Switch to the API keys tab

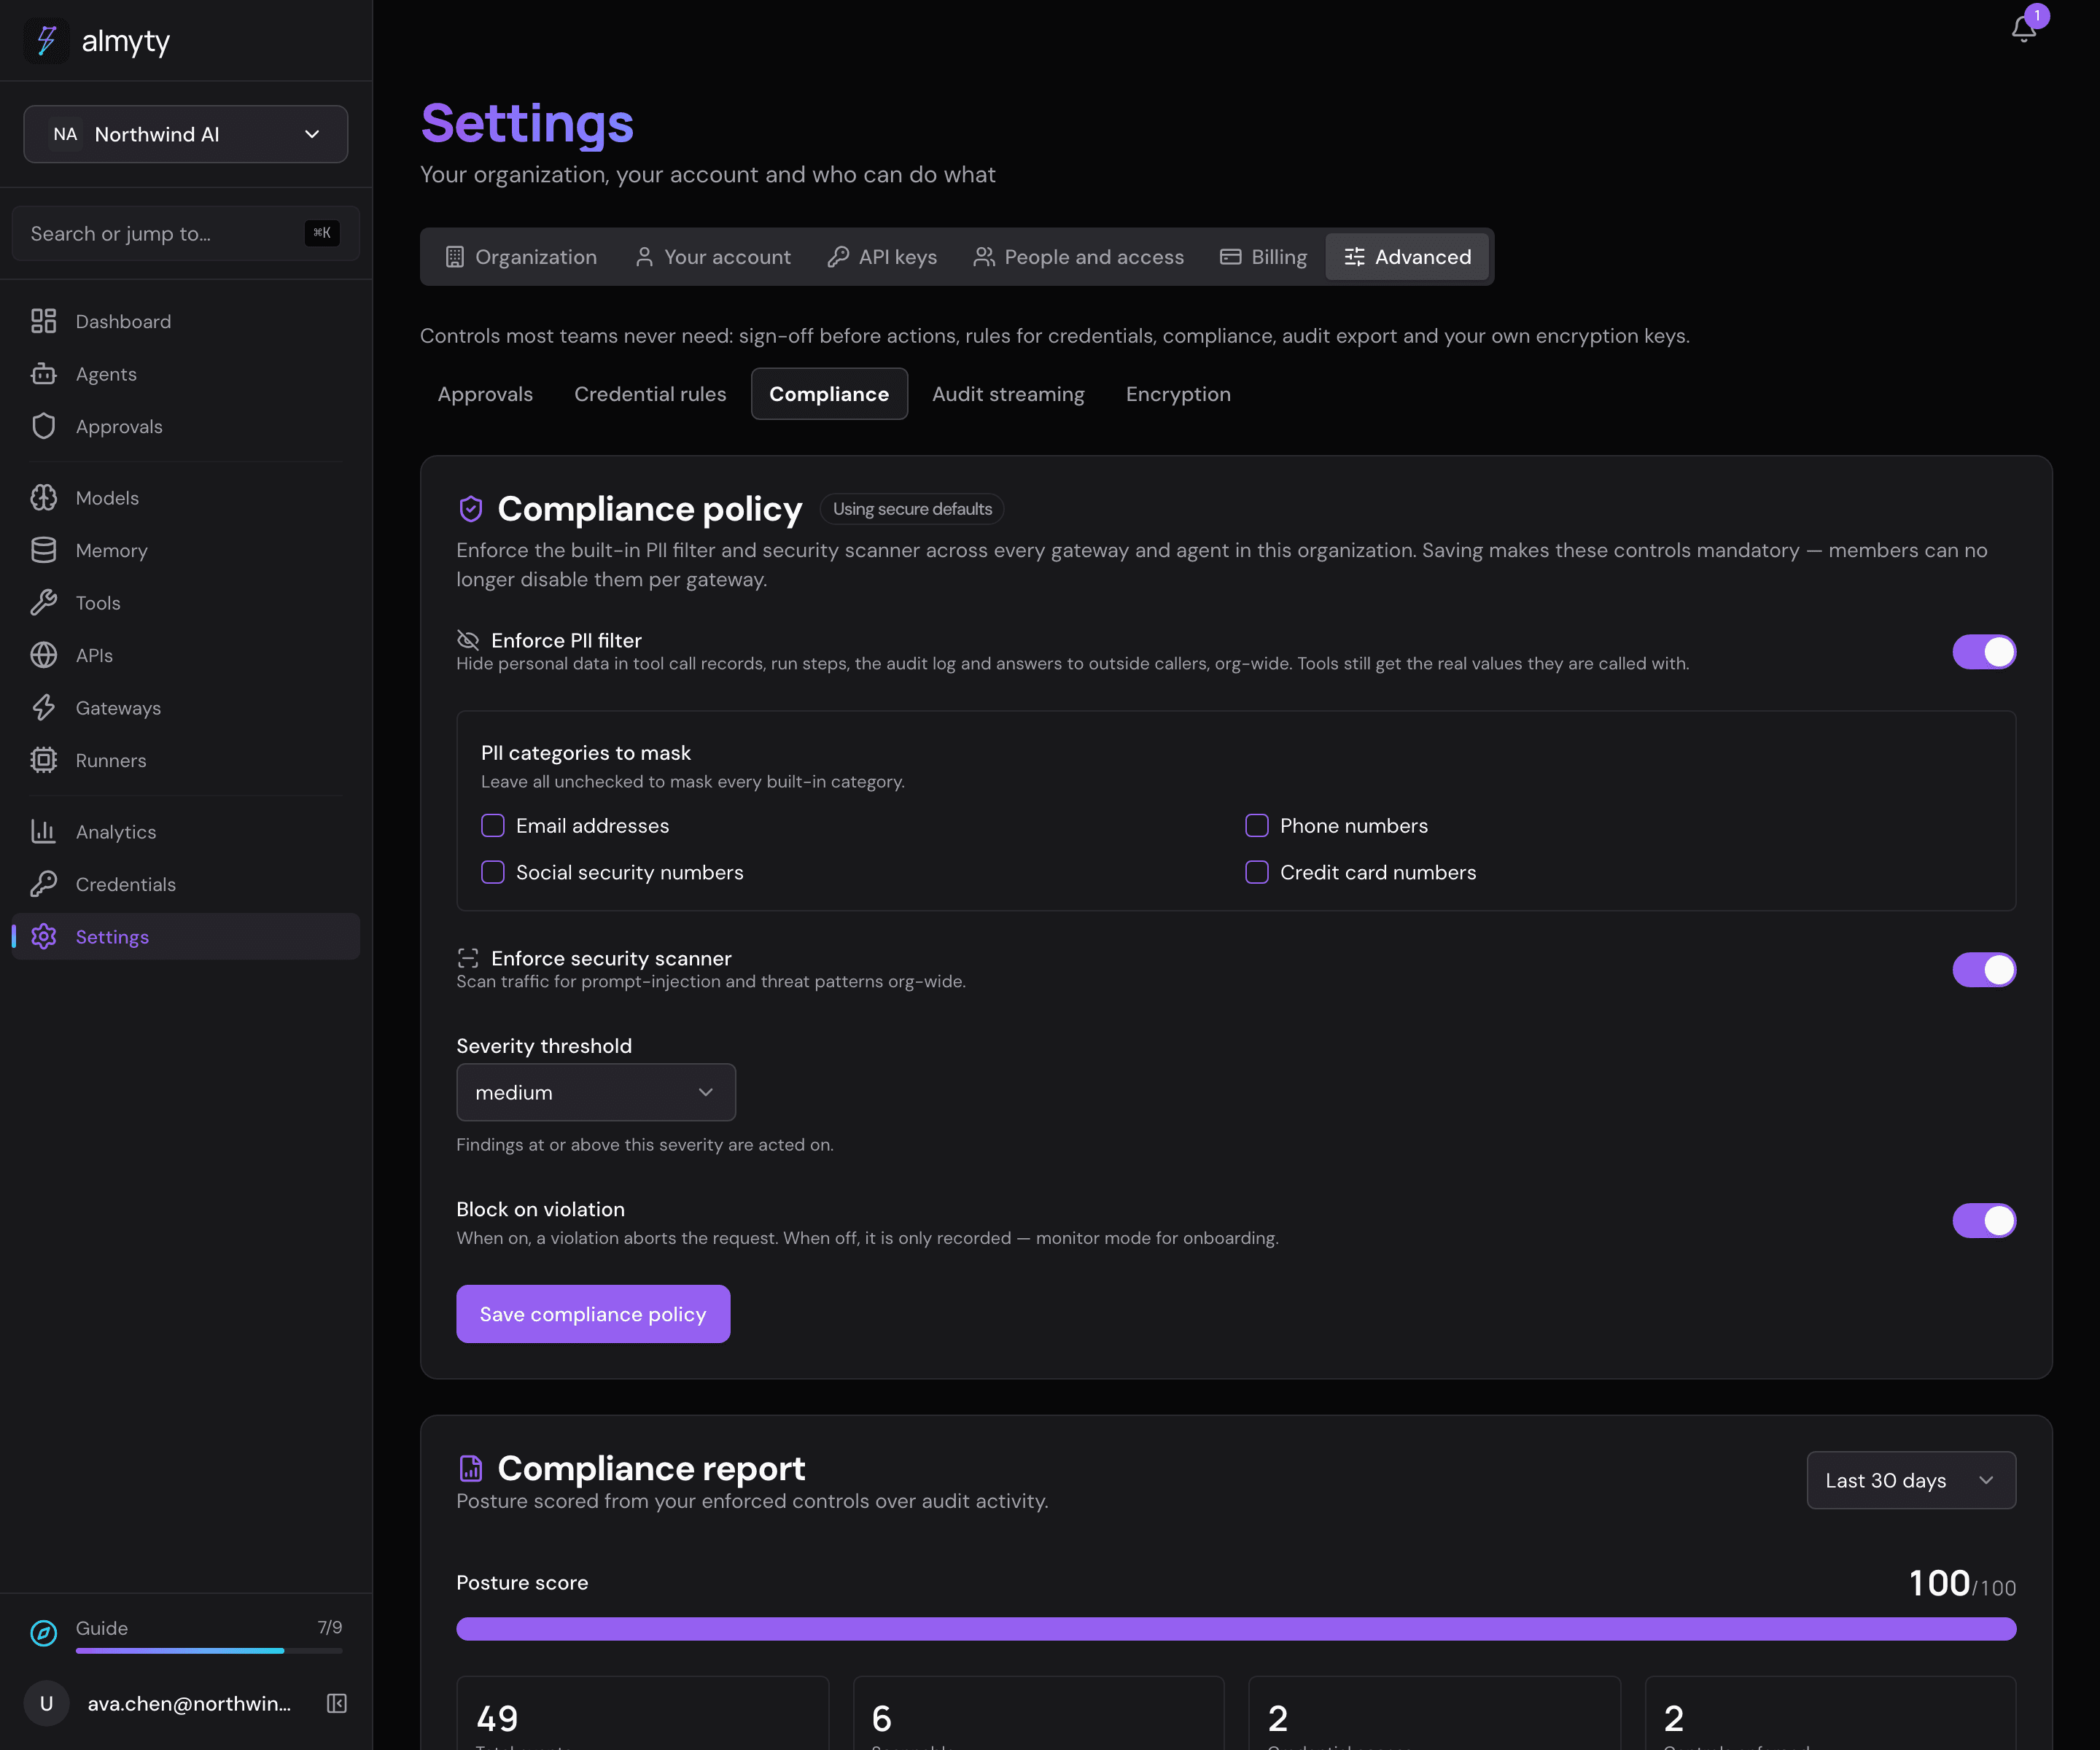pos(882,257)
